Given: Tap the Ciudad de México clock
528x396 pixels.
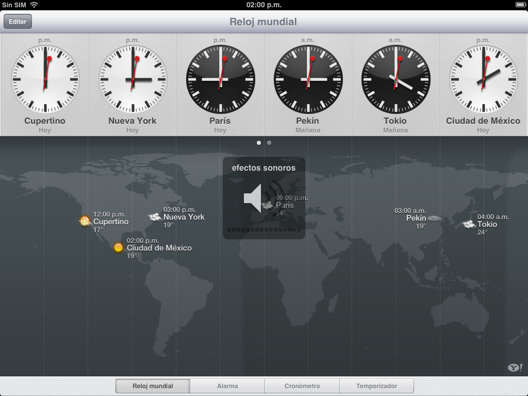Looking at the screenshot, I should (483, 79).
